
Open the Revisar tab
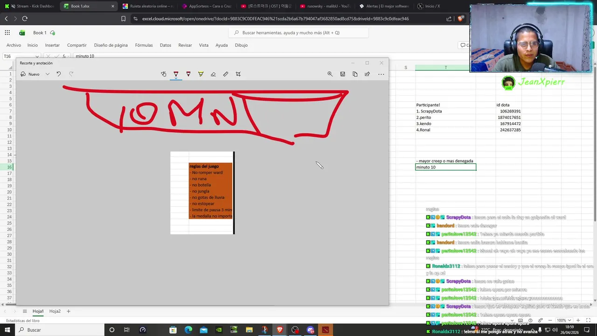185,45
